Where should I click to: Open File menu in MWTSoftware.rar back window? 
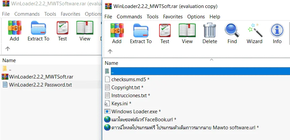pos(6,14)
